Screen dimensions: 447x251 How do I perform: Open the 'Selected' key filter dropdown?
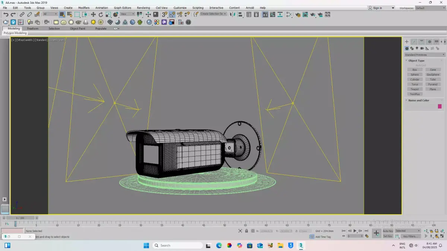pos(408,231)
